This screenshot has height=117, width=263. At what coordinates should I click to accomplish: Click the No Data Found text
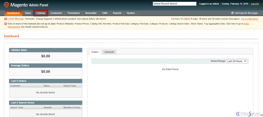pyautogui.click(x=170, y=69)
